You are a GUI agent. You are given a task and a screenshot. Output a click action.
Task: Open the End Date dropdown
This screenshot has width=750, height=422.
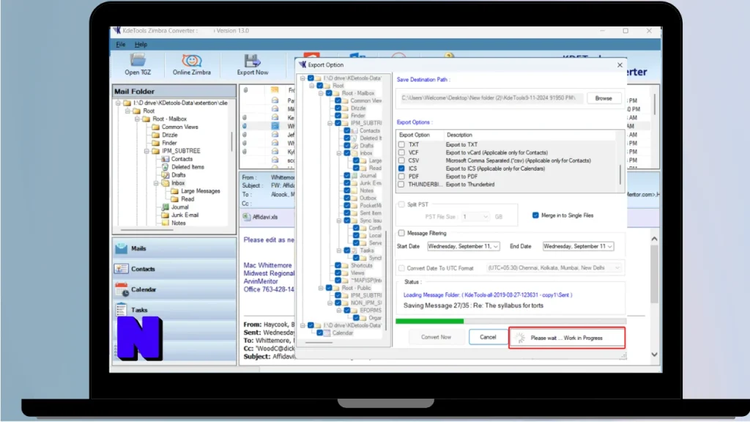pyautogui.click(x=610, y=246)
